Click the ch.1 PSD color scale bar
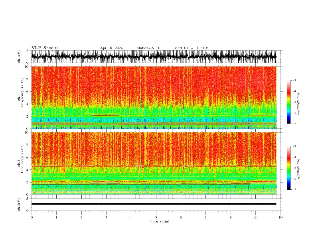The image size is (316, 244). 288,102
